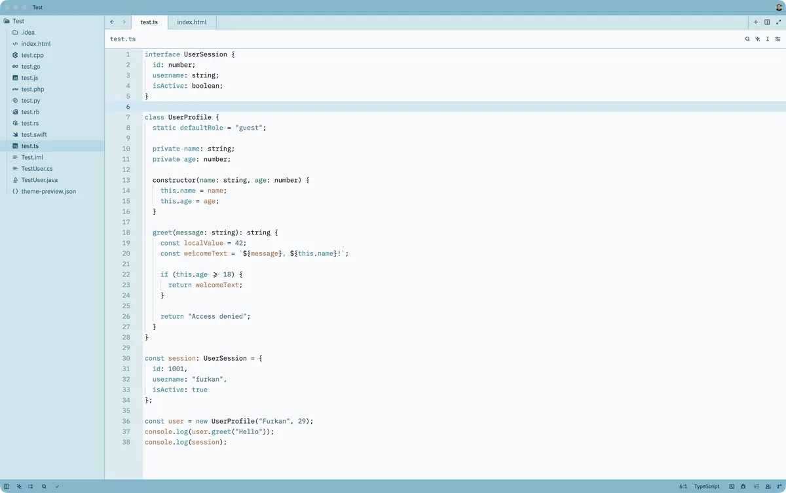Click "return welcomeText;" on line 23
The width and height of the screenshot is (786, 493).
pyautogui.click(x=206, y=285)
